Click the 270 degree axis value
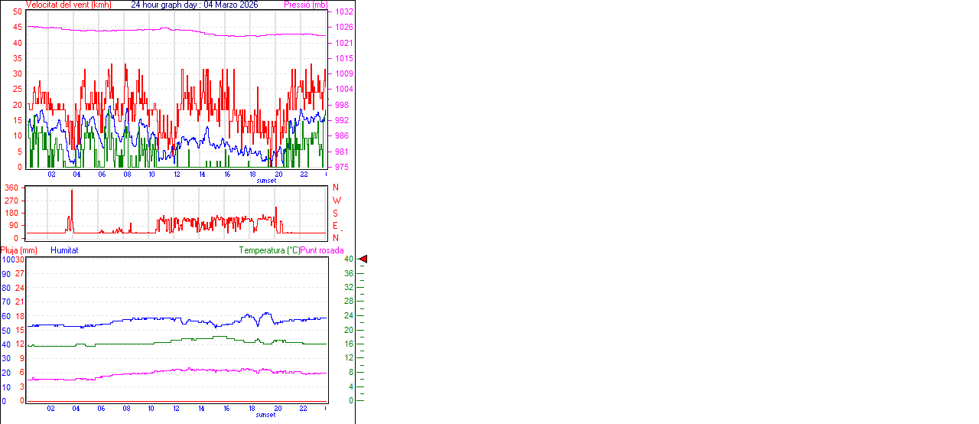979x424 pixels. pyautogui.click(x=11, y=201)
